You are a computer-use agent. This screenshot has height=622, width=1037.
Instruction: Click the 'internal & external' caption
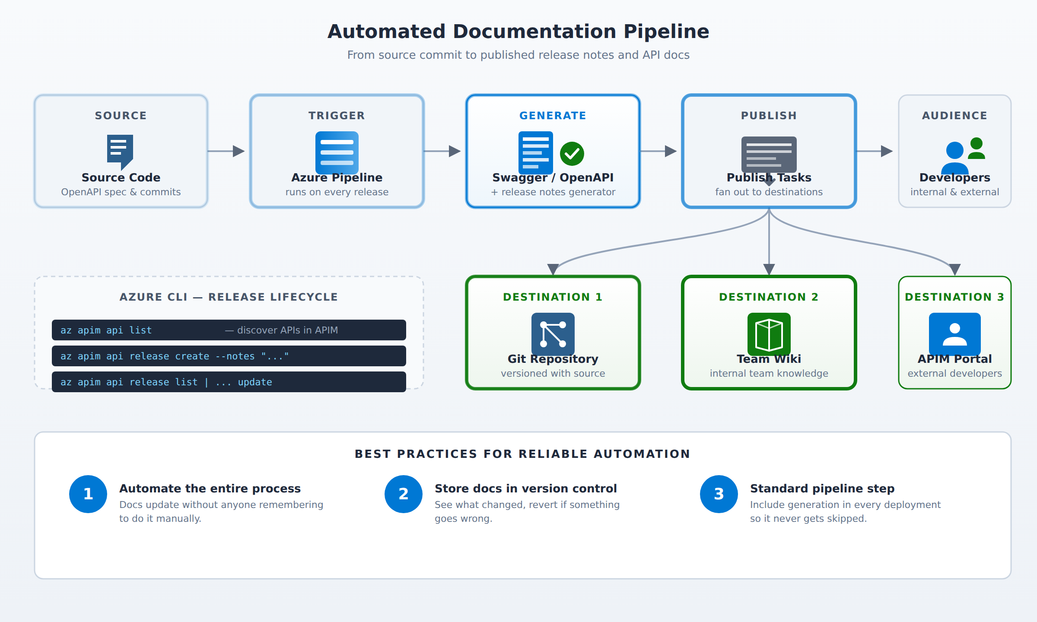coord(955,192)
